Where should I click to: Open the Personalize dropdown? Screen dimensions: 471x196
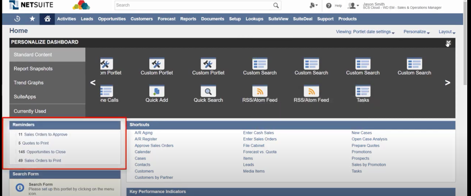(x=417, y=32)
